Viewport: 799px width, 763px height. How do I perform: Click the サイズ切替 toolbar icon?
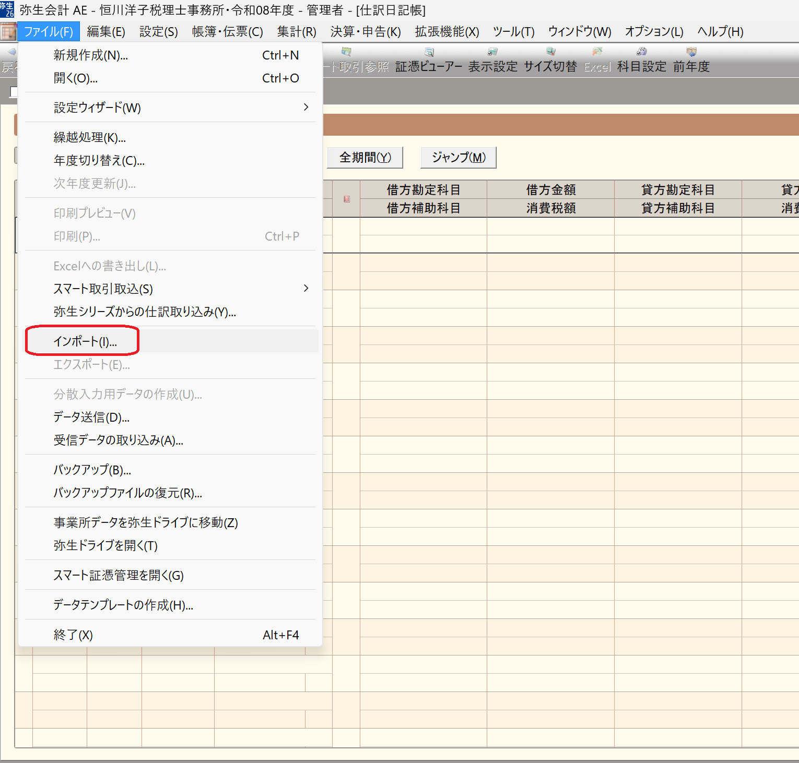[x=550, y=59]
